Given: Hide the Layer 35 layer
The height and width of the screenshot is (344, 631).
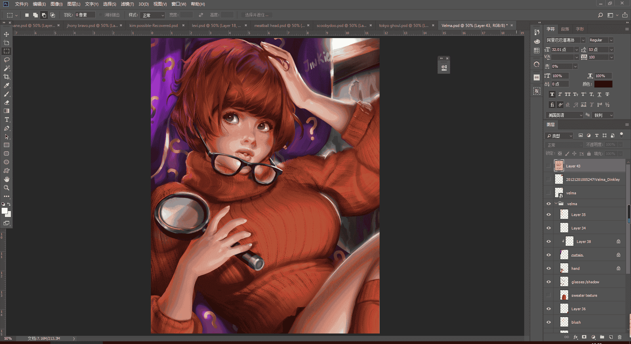Looking at the screenshot, I should (549, 215).
